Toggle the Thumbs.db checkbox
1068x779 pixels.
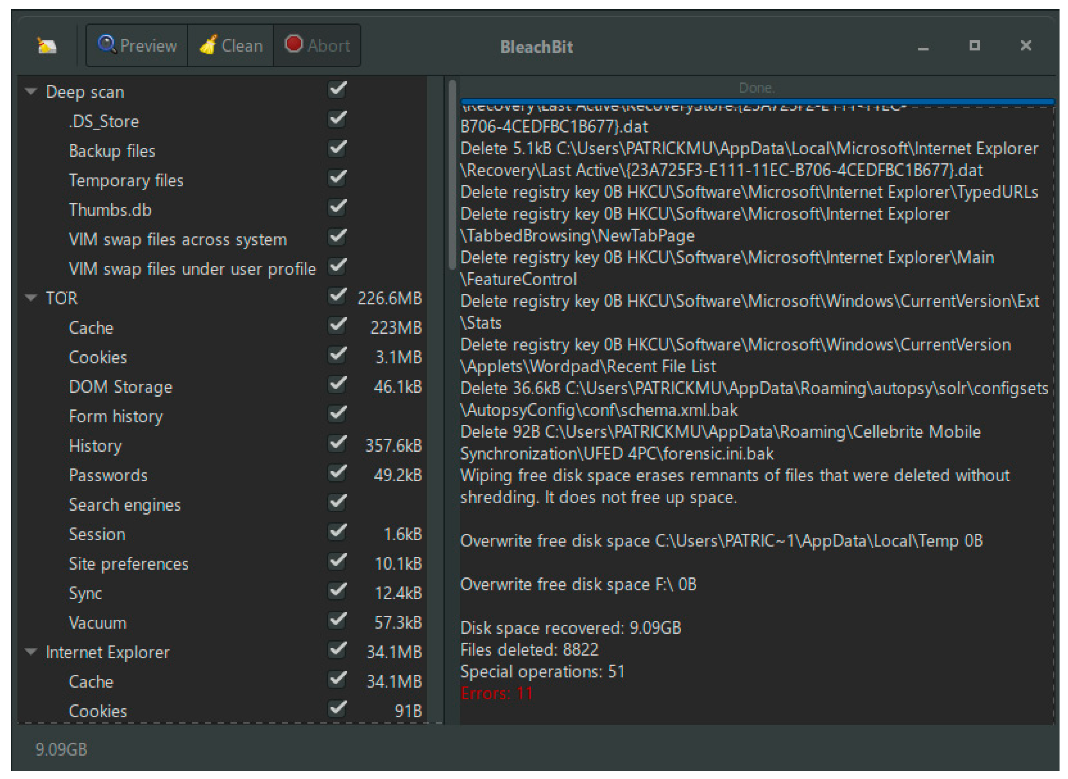click(x=337, y=208)
